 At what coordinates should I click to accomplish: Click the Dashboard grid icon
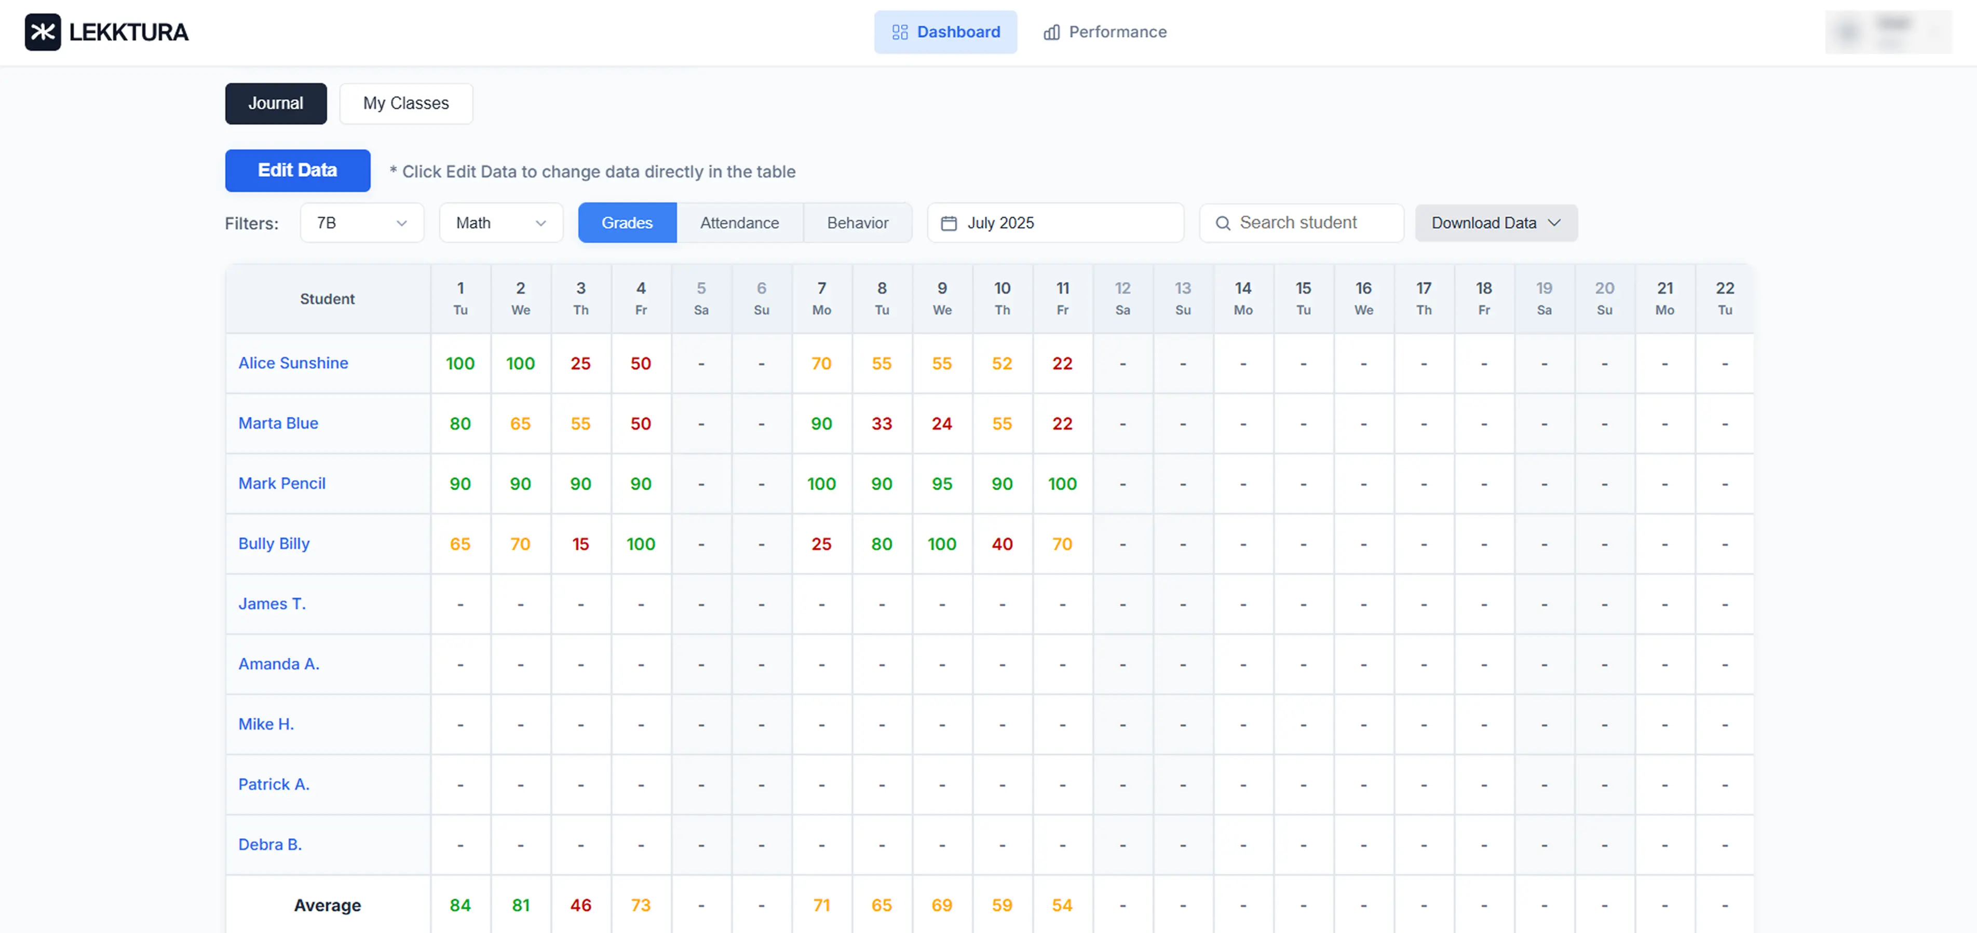click(x=900, y=32)
